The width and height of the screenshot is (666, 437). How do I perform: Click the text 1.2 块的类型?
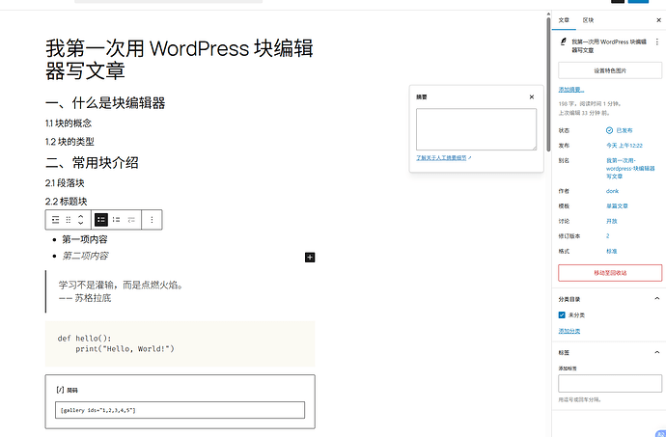69,142
